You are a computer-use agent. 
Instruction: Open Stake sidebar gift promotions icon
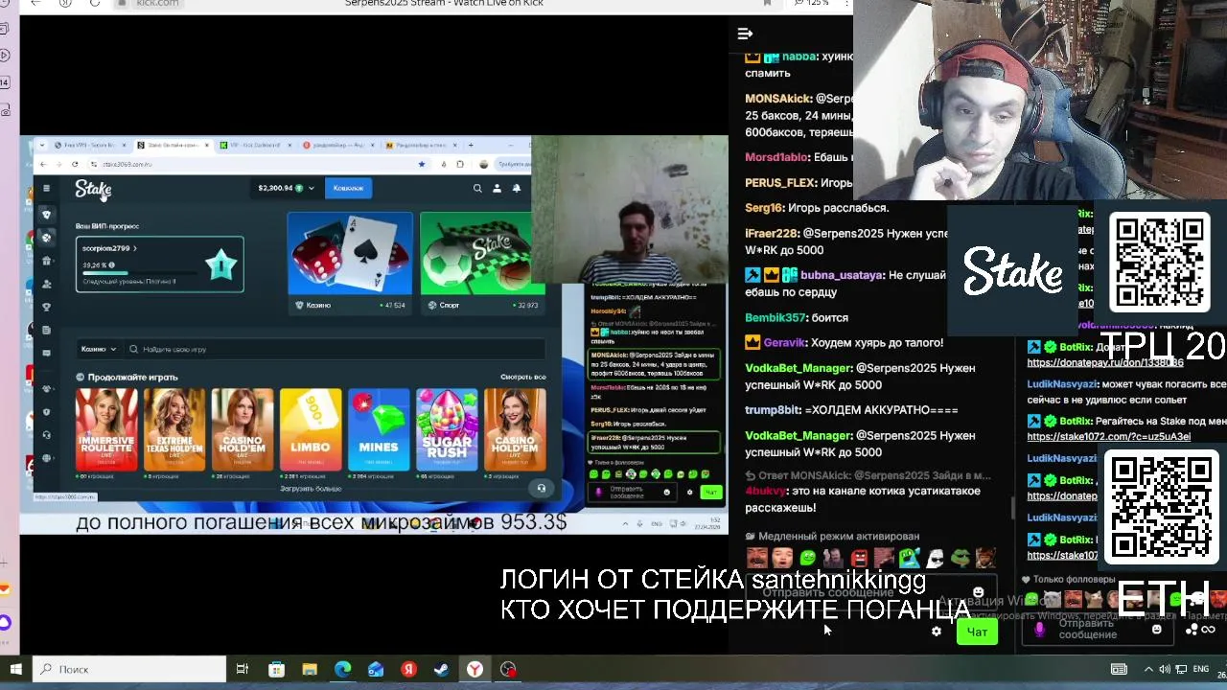[x=46, y=261]
